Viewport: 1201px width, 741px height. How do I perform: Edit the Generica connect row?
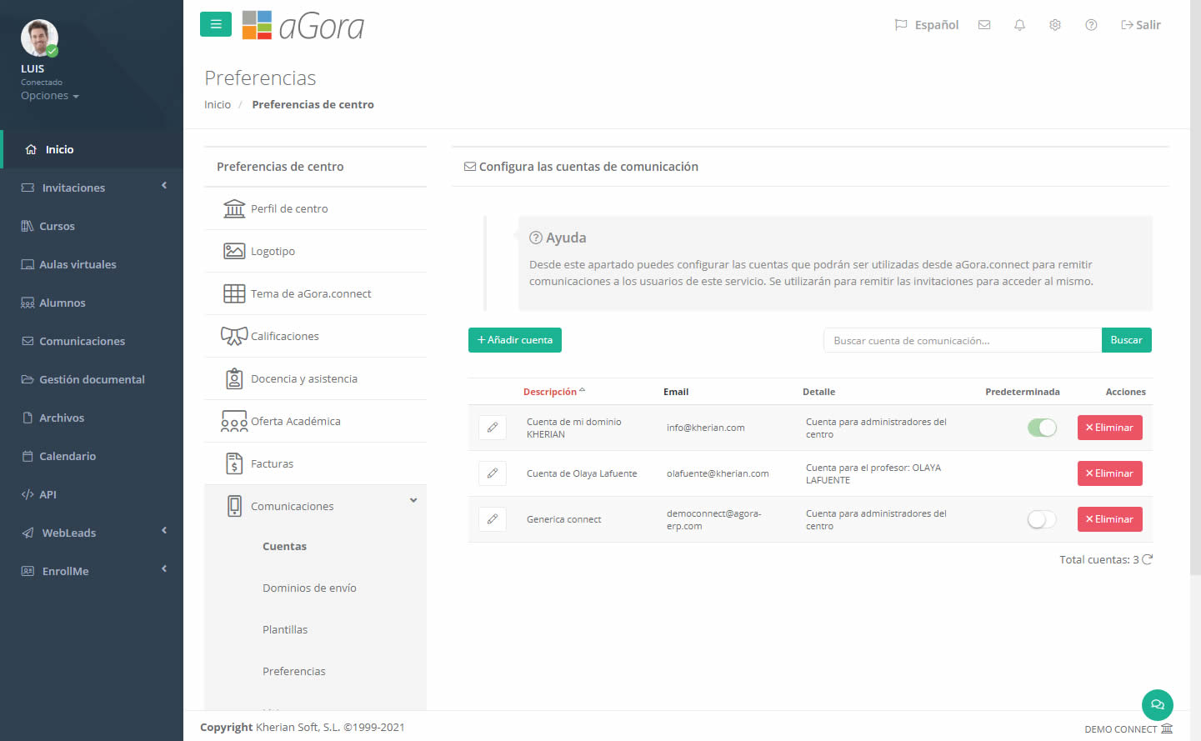(493, 519)
